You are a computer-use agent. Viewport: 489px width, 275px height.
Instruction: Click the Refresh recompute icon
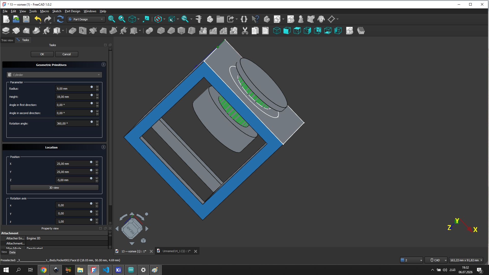tap(60, 19)
